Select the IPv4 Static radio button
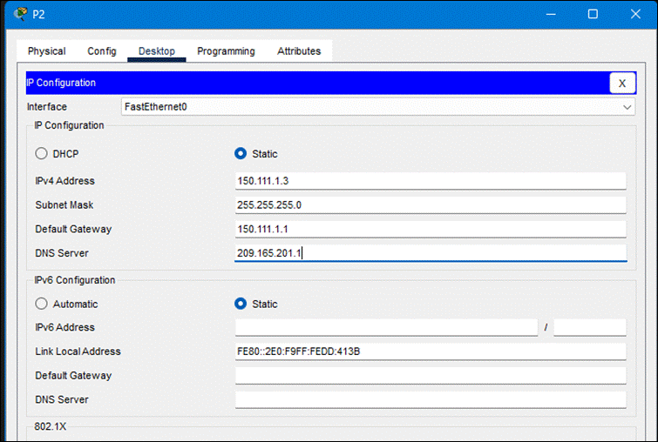The width and height of the screenshot is (658, 442). tap(241, 154)
